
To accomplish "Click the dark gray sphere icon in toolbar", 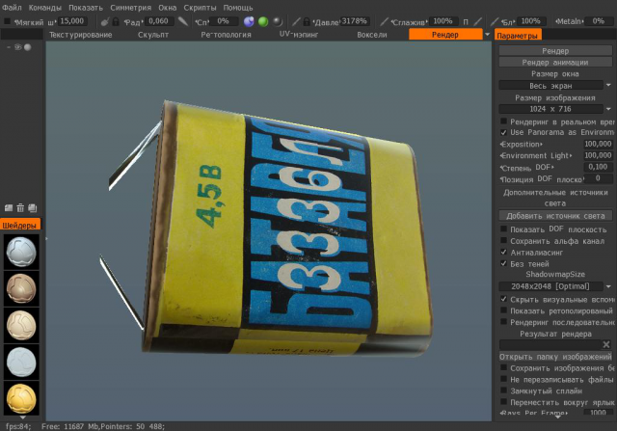I will click(278, 21).
